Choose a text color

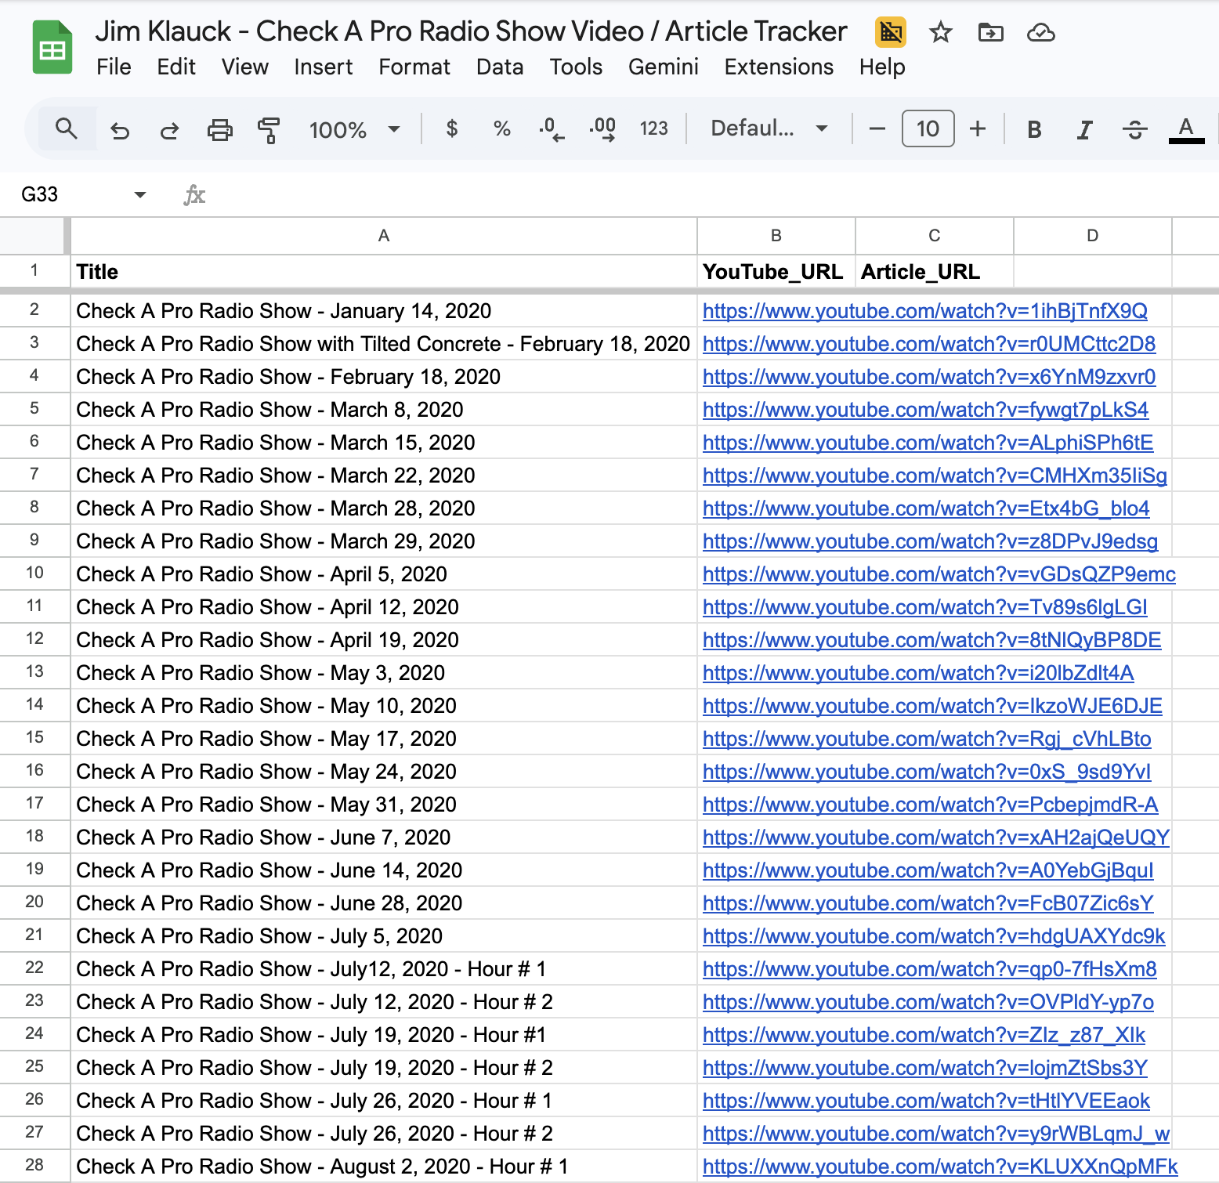tap(1185, 129)
